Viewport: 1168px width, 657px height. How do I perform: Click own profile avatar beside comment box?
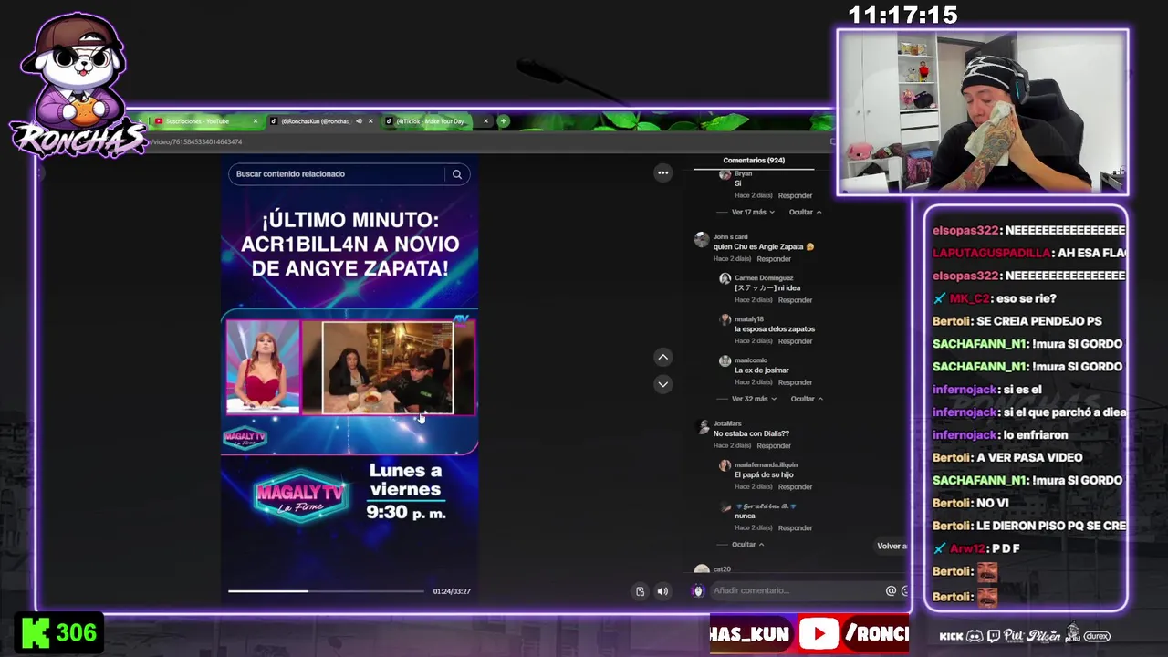[x=698, y=590]
